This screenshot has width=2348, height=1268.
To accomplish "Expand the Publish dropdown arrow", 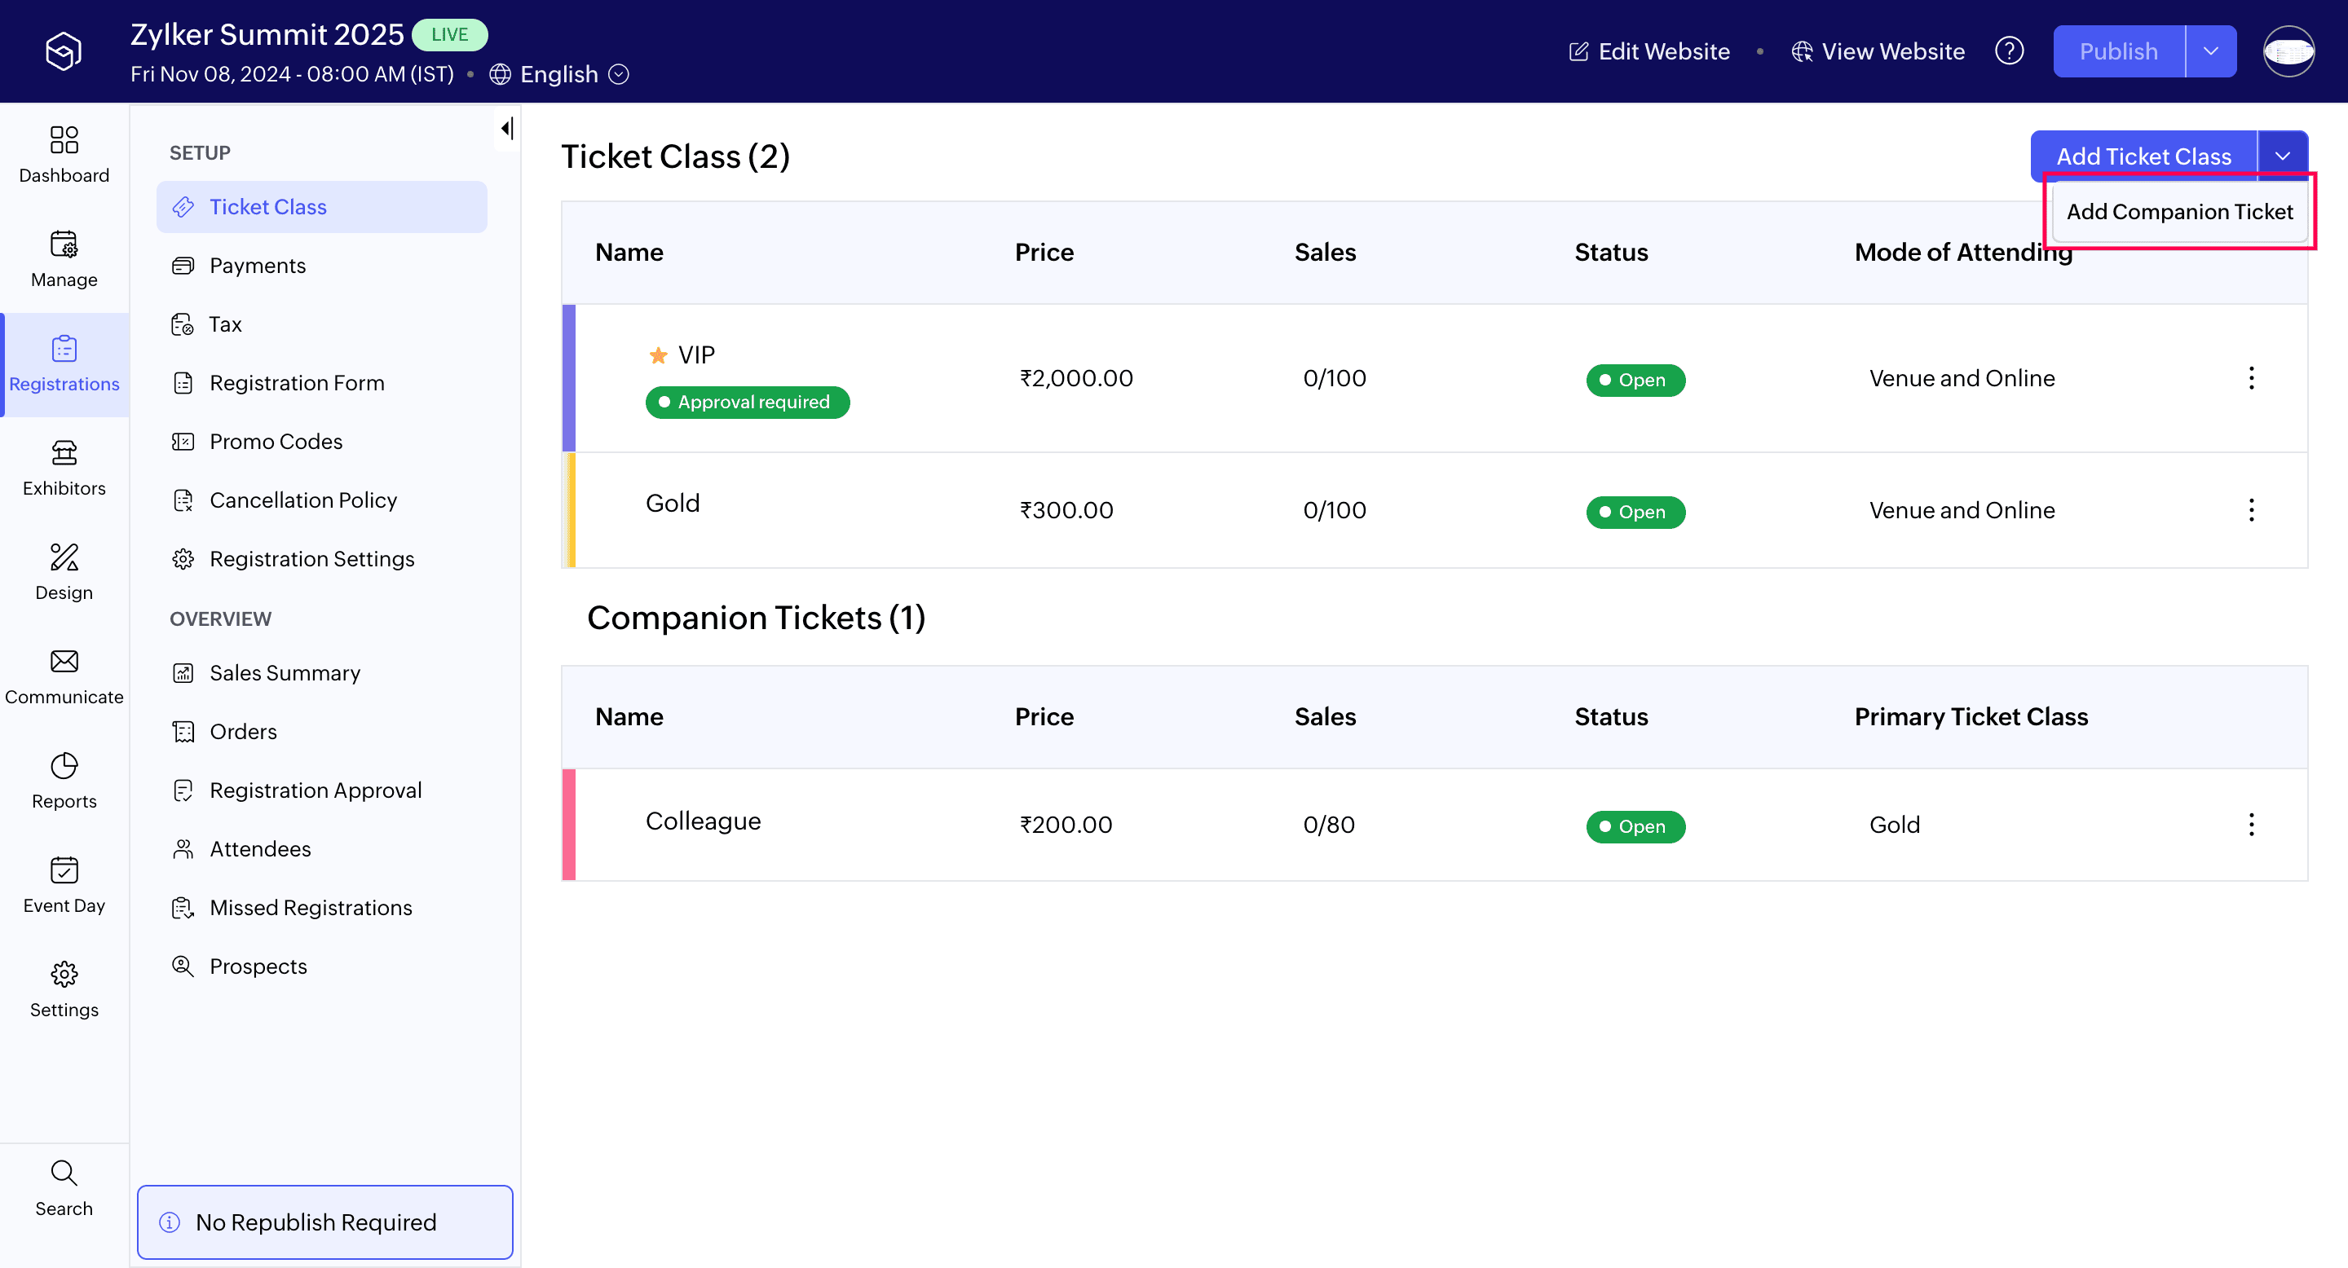I will [x=2210, y=51].
